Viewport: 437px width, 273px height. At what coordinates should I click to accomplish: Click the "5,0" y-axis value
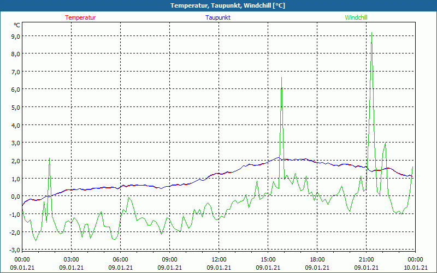click(x=16, y=108)
